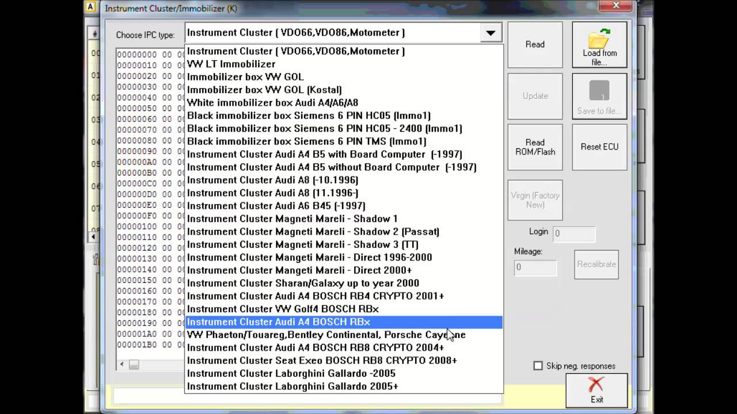The height and width of the screenshot is (414, 737).
Task: Select VW Phaeton/Touareg, Bentley Continental option
Action: 344,335
